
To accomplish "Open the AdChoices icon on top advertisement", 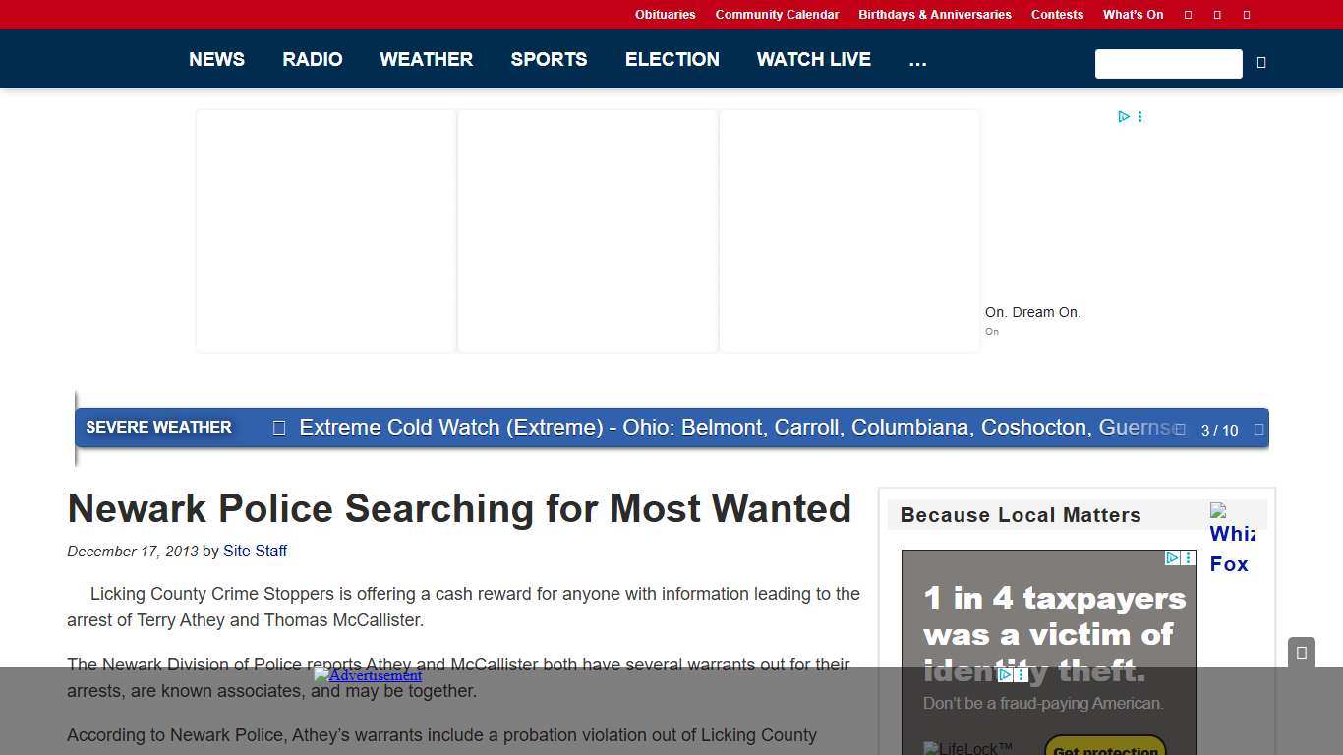I will [1124, 116].
